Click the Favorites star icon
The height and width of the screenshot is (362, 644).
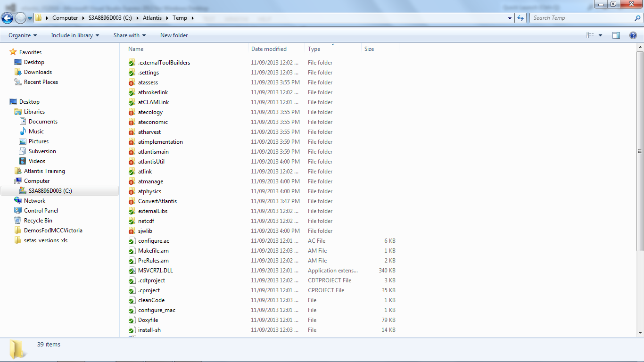(13, 52)
